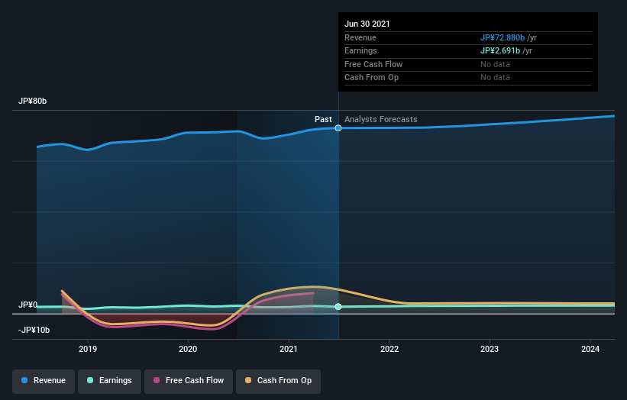Click the 2023 x-axis label
The width and height of the screenshot is (627, 400).
(490, 349)
